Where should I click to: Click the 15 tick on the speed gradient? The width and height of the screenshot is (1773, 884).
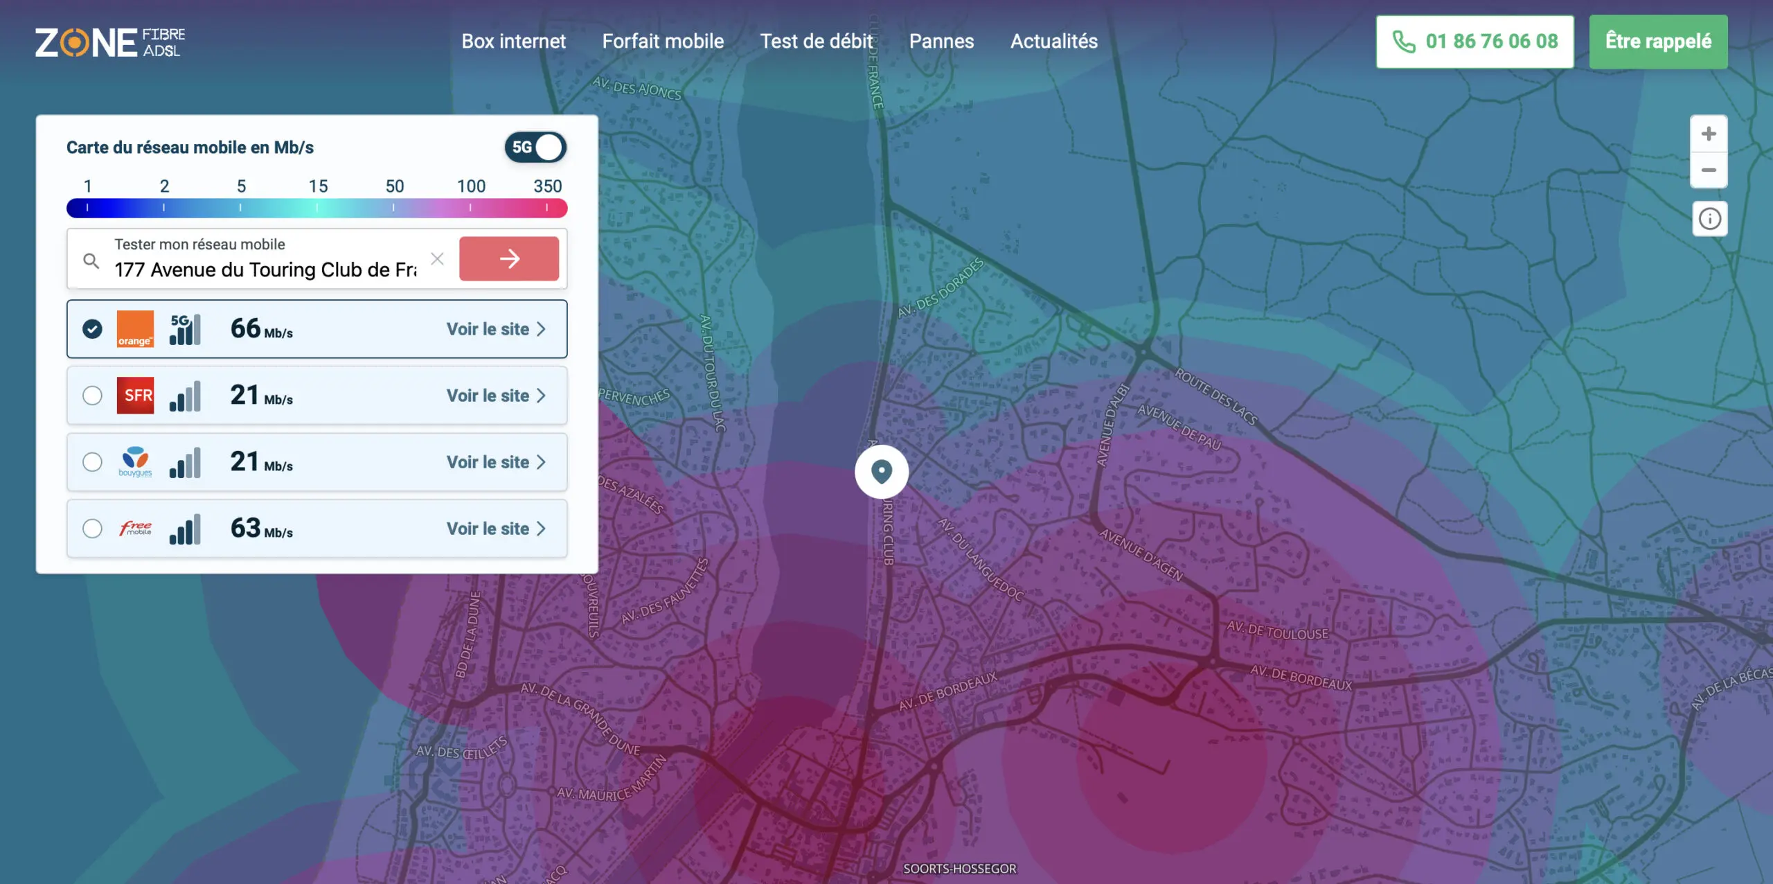pyautogui.click(x=317, y=207)
